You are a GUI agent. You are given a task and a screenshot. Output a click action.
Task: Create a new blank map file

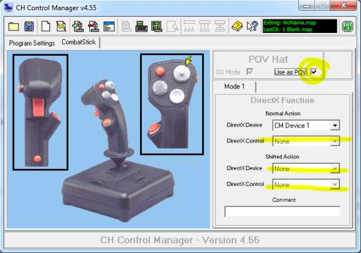46,26
